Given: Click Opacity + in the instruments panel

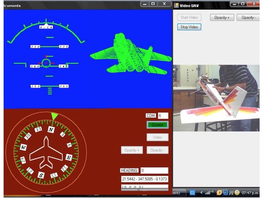Looking at the screenshot, I should pos(132,150).
